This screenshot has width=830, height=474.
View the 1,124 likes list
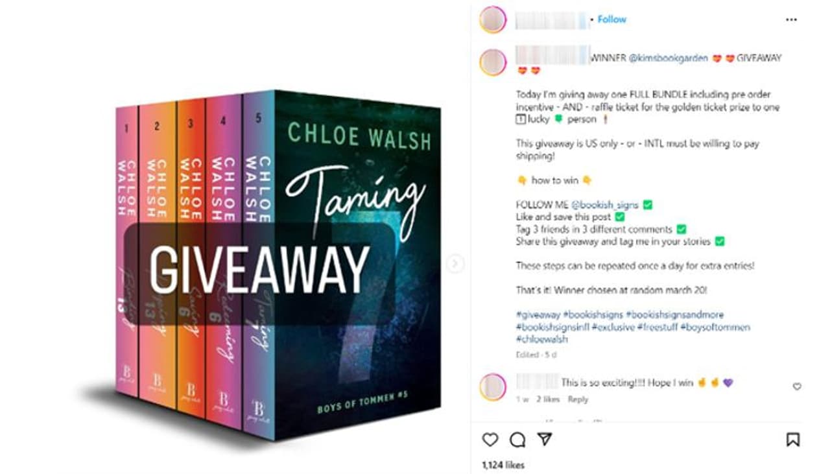[x=503, y=465]
